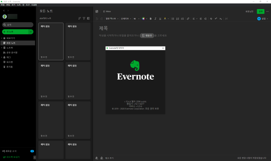Open the 편집 menu
The height and width of the screenshot is (161, 271).
(x=8, y=5)
